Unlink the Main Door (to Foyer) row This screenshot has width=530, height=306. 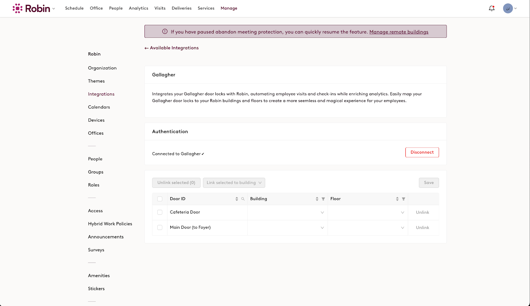point(422,228)
